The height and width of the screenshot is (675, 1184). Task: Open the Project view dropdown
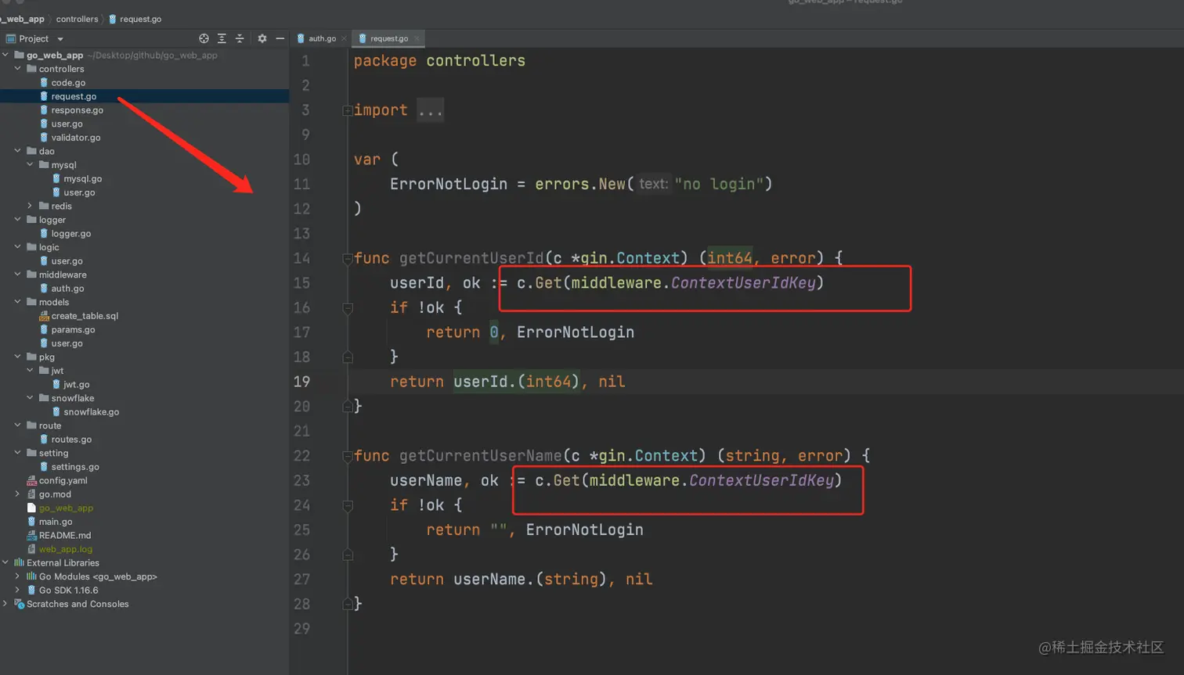[x=60, y=39]
